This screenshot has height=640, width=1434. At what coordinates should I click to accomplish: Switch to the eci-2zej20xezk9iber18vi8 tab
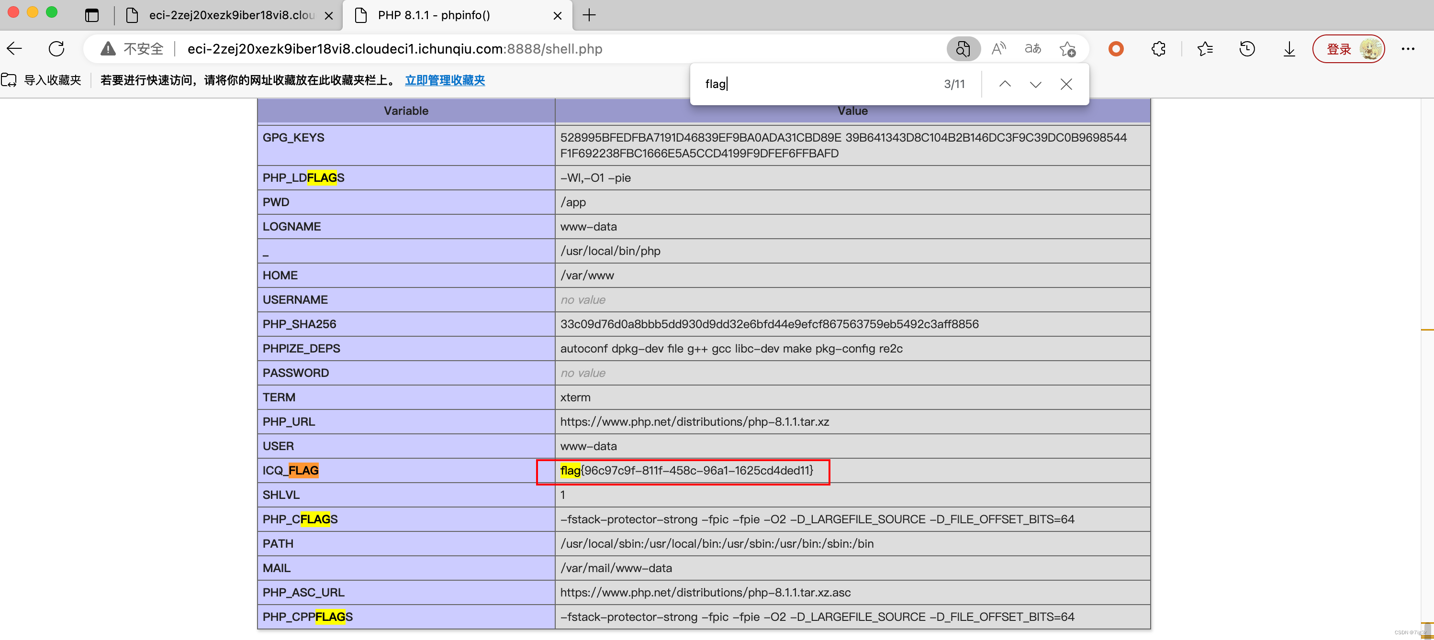tap(231, 15)
